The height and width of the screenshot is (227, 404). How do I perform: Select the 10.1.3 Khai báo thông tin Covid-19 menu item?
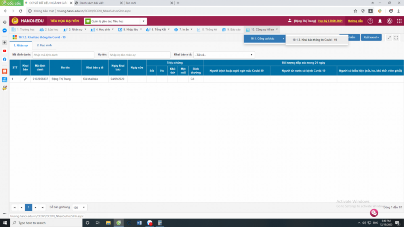tap(314, 40)
